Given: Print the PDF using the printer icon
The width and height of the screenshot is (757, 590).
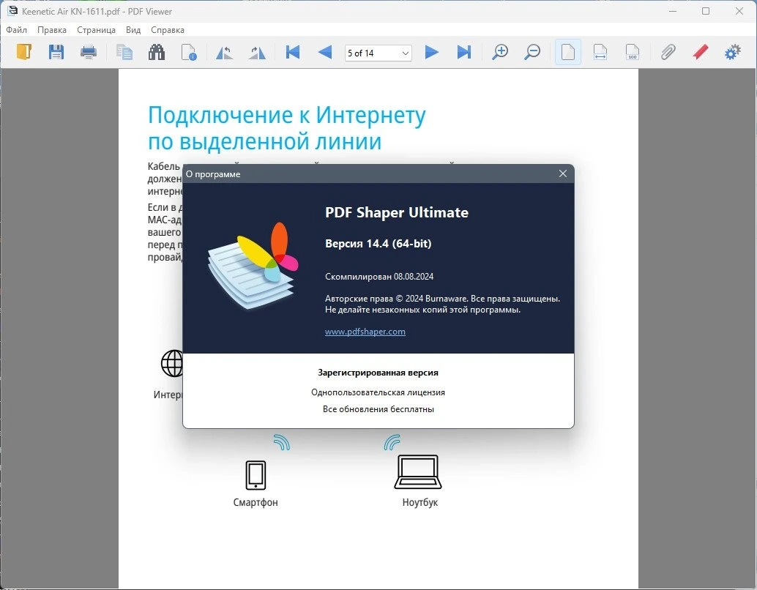Looking at the screenshot, I should [x=89, y=52].
